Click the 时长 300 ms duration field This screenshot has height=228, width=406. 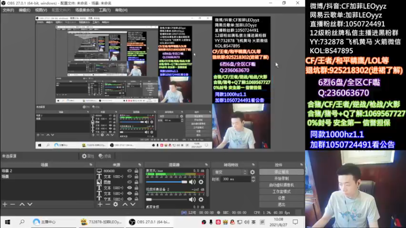coord(235,179)
